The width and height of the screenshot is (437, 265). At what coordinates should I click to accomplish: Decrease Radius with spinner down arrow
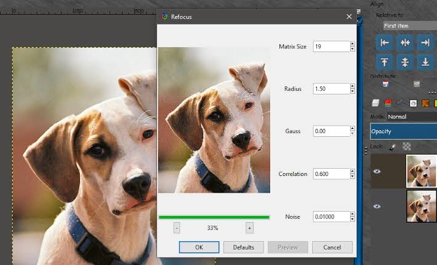tap(353, 91)
